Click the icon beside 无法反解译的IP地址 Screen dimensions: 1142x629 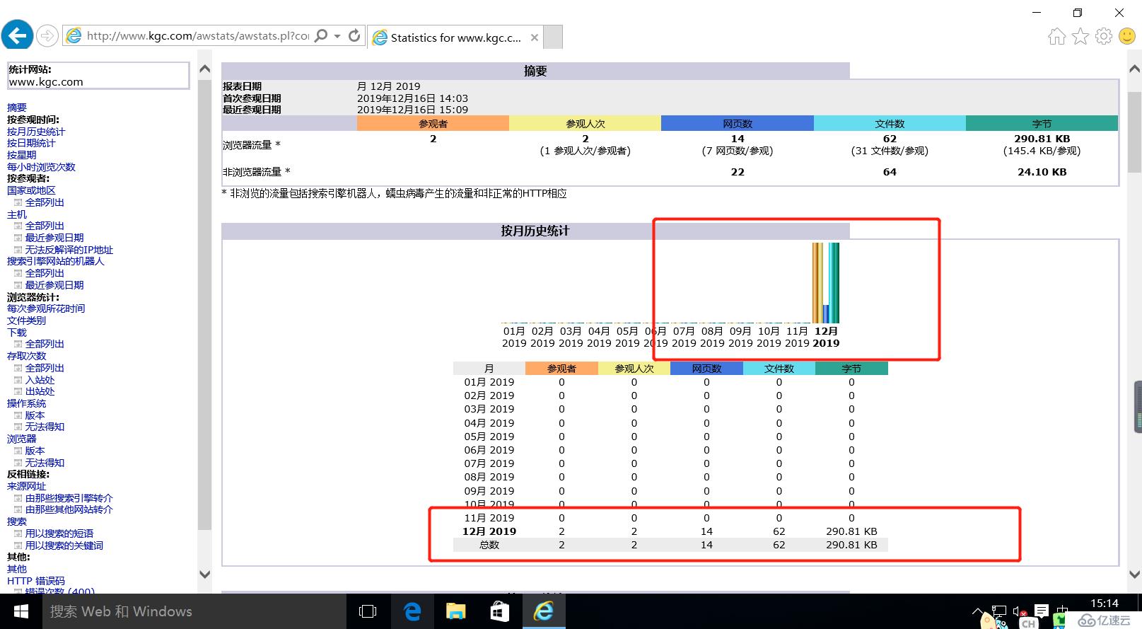(18, 250)
